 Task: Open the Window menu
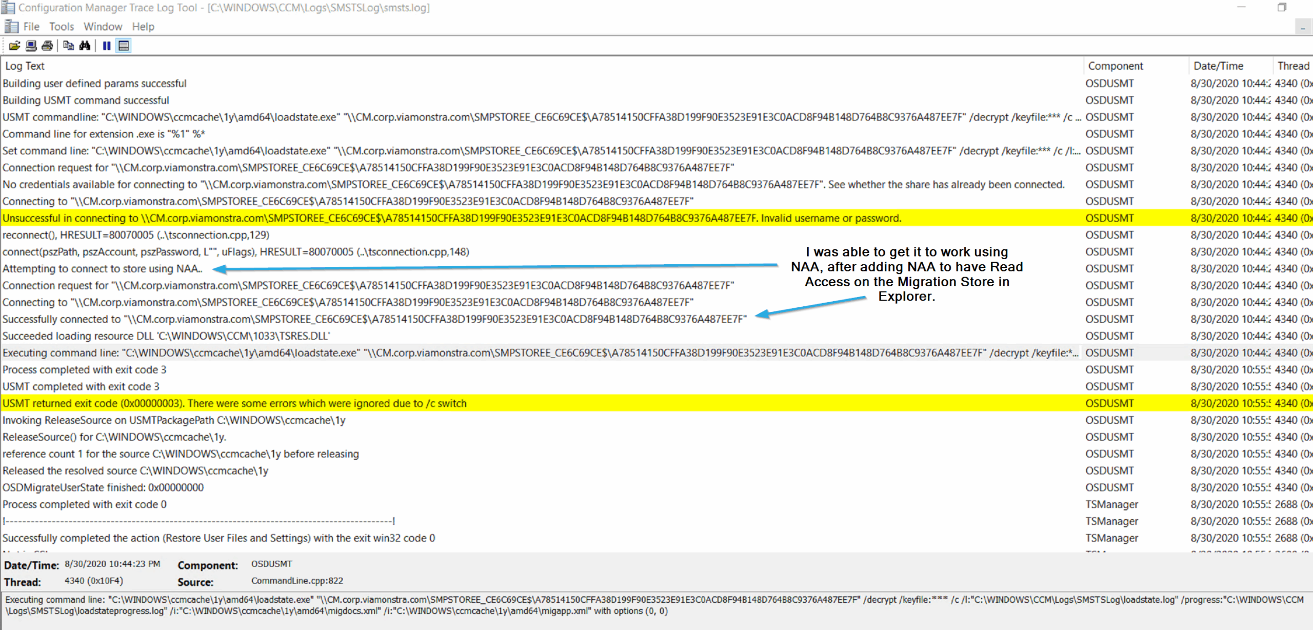[x=103, y=27]
